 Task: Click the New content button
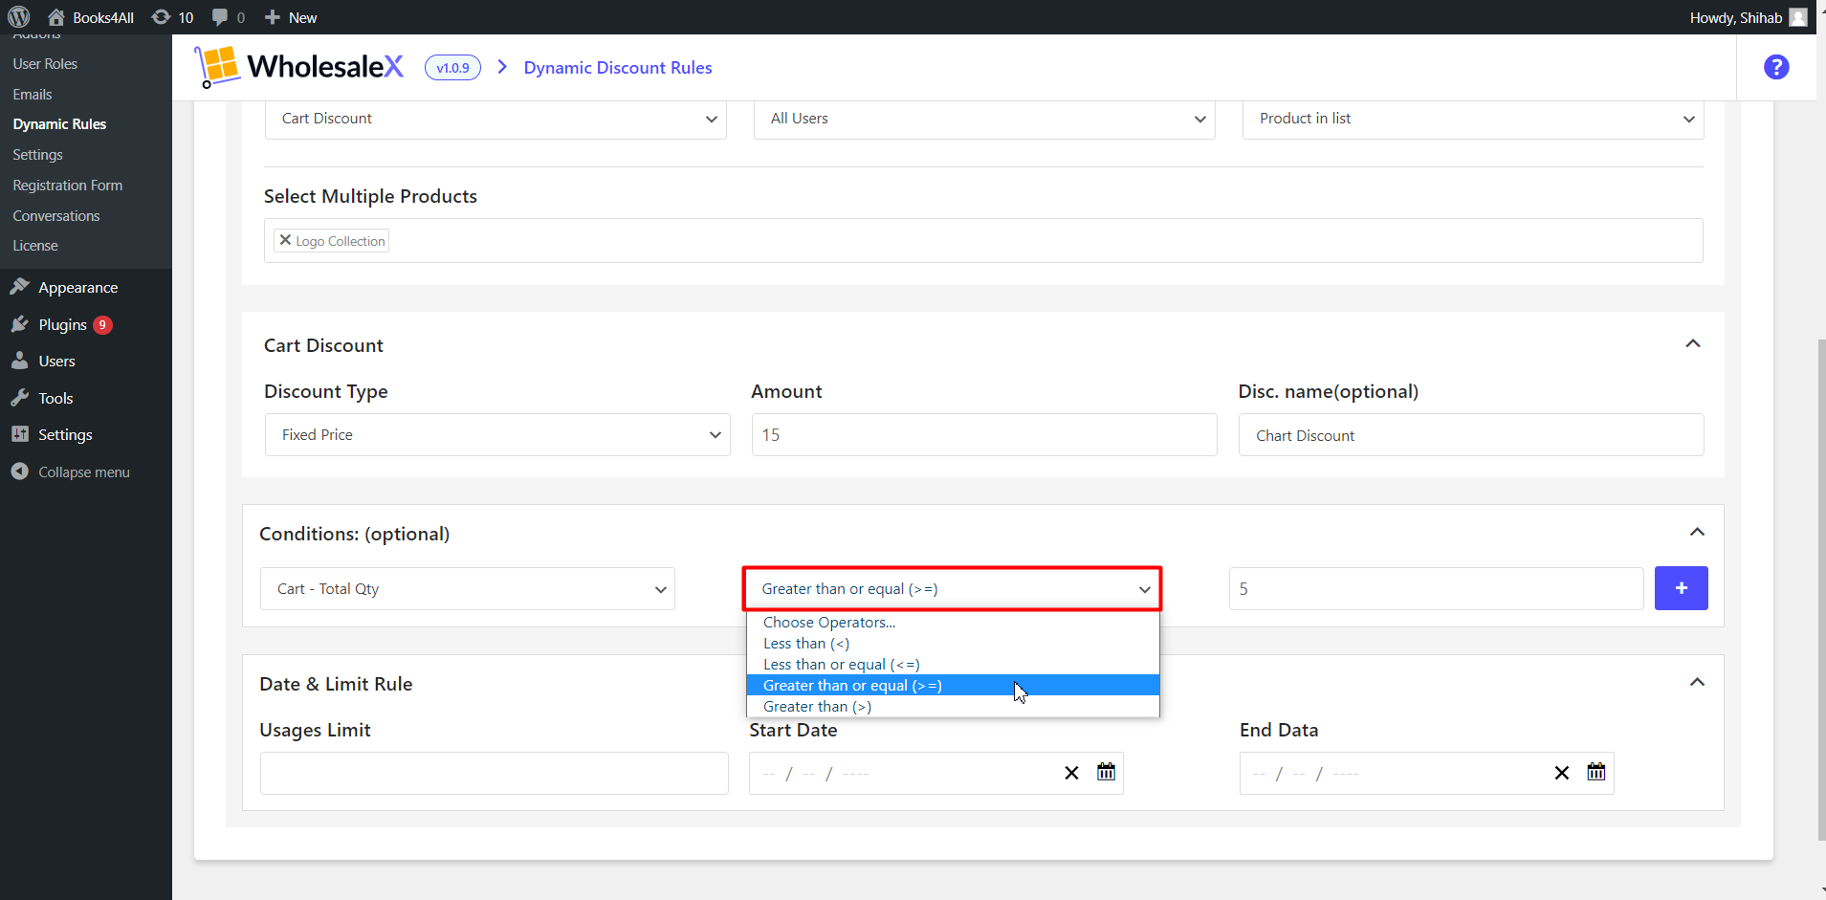(x=291, y=17)
